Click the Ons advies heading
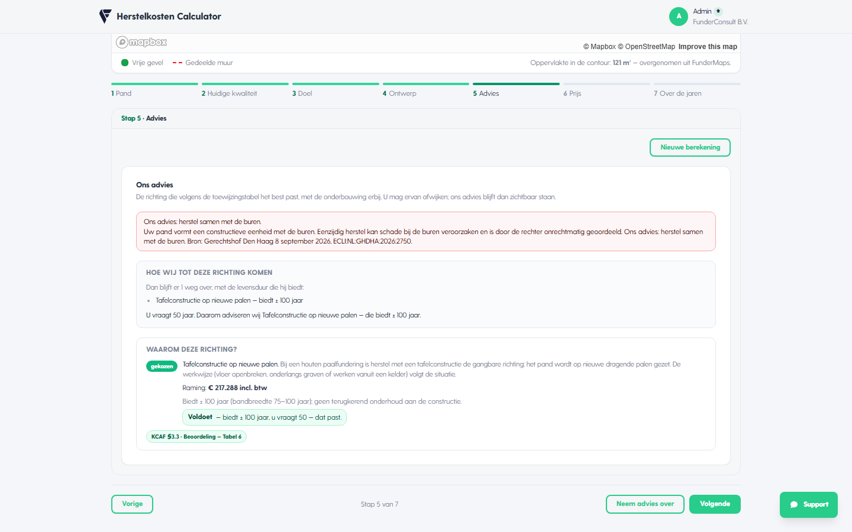852x532 pixels. point(154,185)
